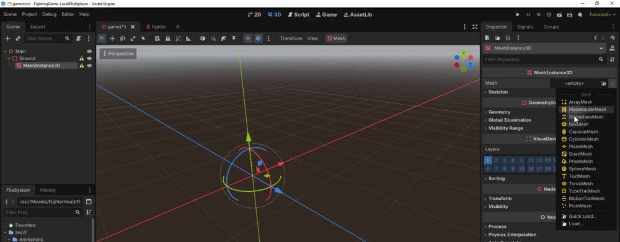
Task: Enable render layer 2
Action: pyautogui.click(x=496, y=160)
